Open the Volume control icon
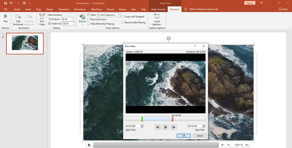Screen dimensions: 292x148 coord(82,17)
